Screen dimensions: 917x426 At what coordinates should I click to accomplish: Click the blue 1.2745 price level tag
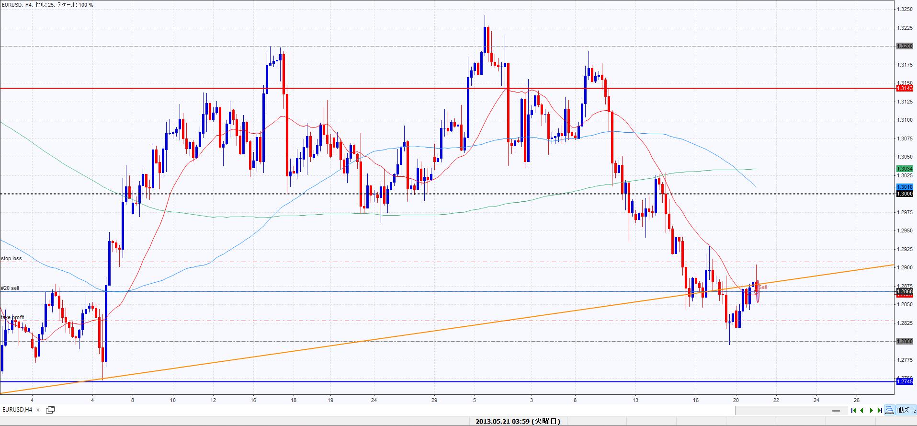(x=905, y=381)
